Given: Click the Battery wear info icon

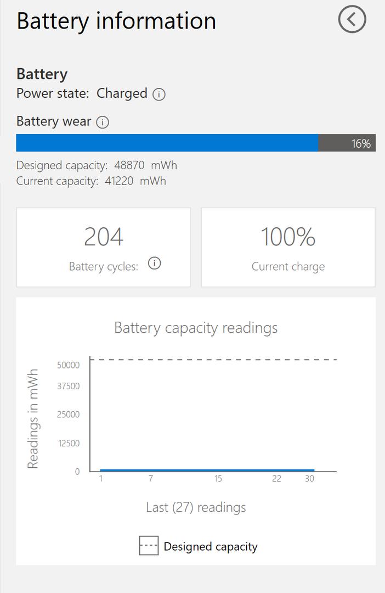Looking at the screenshot, I should (x=103, y=122).
